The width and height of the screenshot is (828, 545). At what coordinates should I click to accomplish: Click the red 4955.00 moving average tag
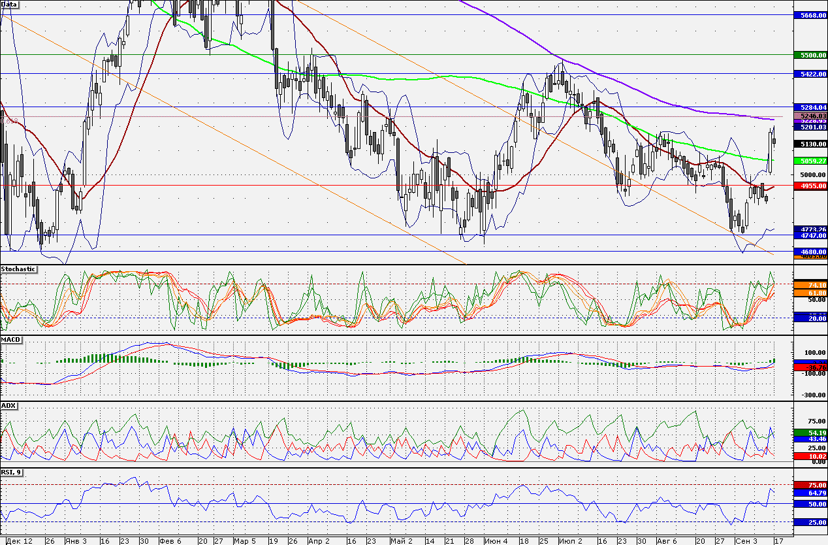(x=810, y=186)
